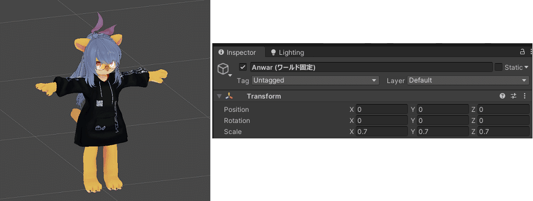Screen dimensions: 533x201
Task: Click the Position Z value field
Action: pos(504,109)
